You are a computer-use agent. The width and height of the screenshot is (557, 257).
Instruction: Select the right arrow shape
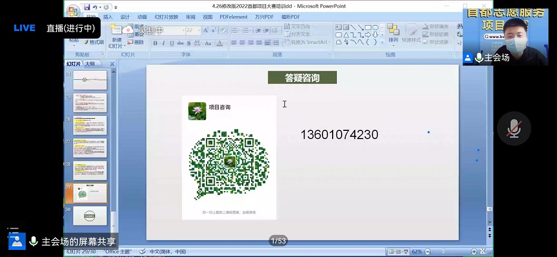click(368, 35)
